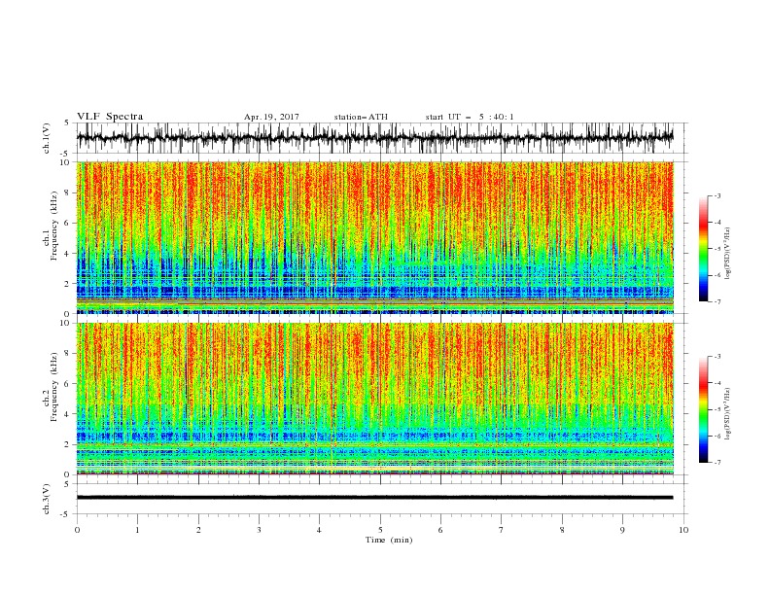Click the time-axis tick label '7'
770x595 pixels.
pyautogui.click(x=502, y=530)
